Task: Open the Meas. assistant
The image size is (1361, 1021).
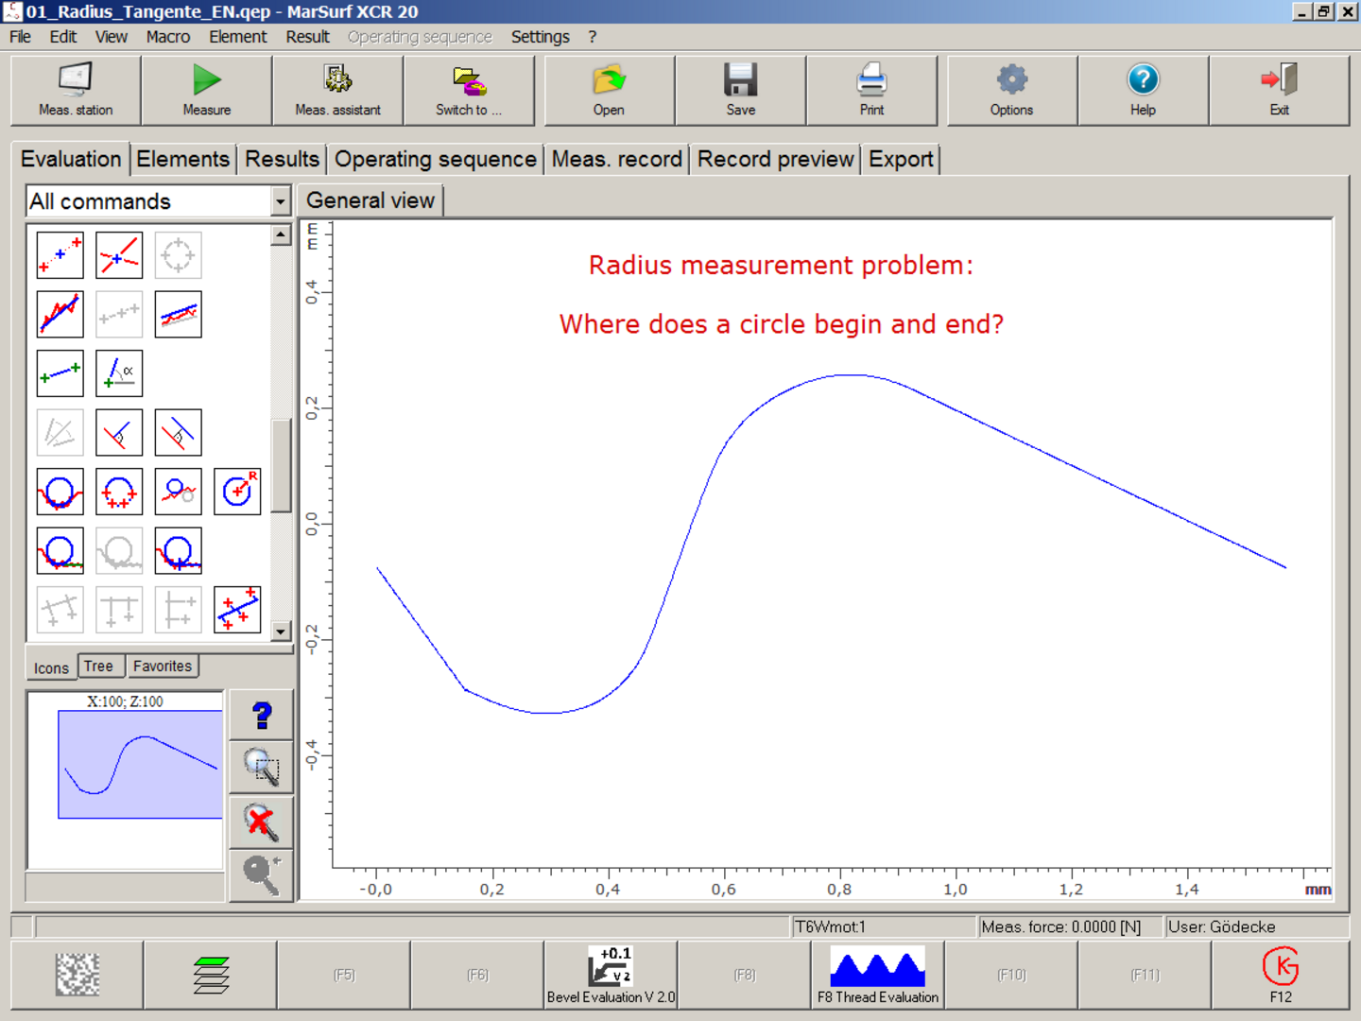Action: (x=337, y=91)
